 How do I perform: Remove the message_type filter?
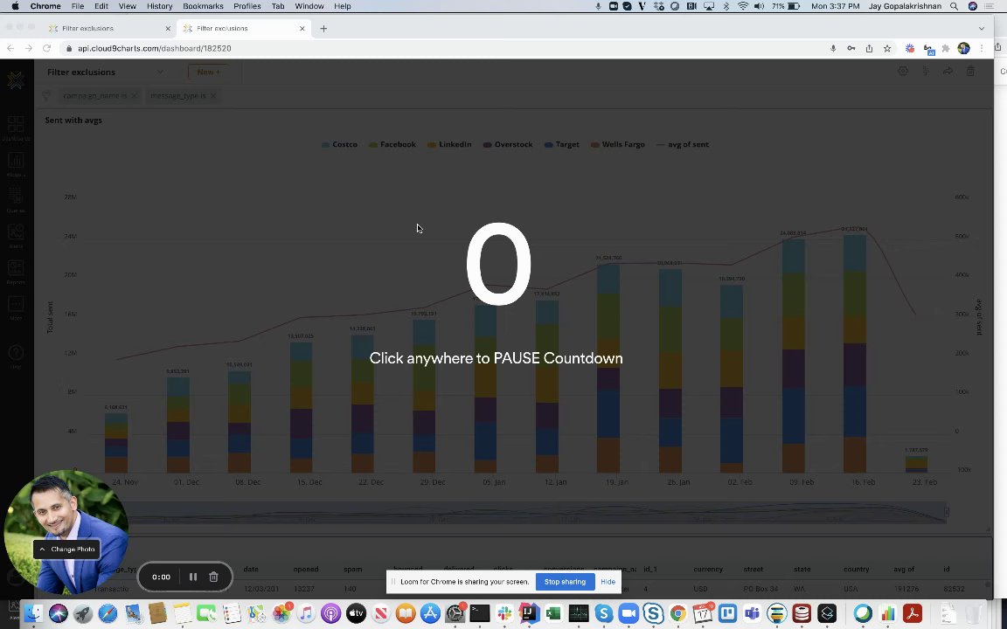pos(213,95)
